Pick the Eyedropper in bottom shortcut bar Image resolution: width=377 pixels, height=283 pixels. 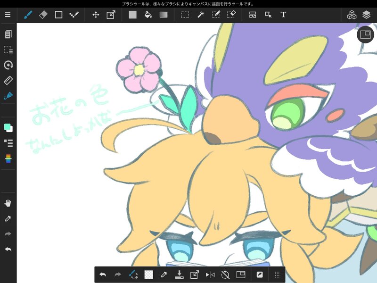164,275
